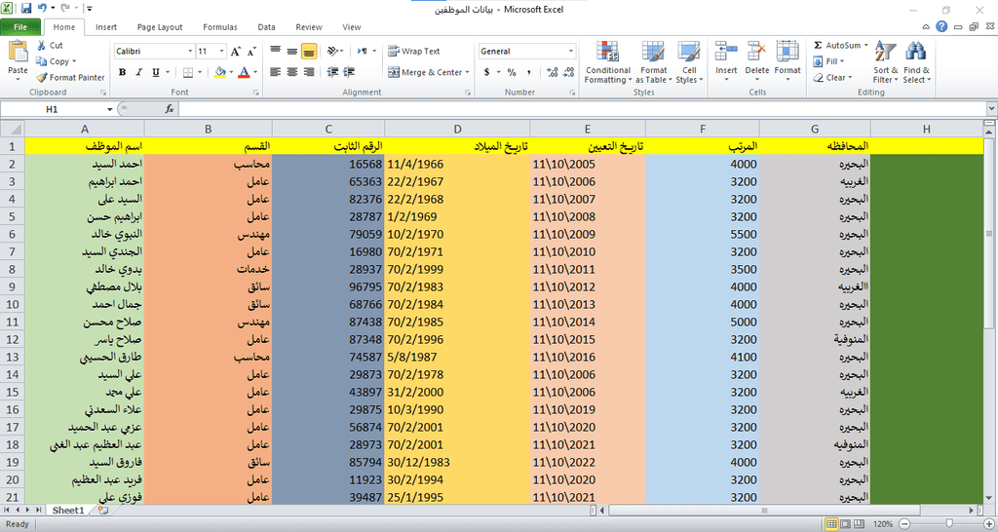998x532 pixels.
Task: Toggle Center horizontal alignment
Action: pos(291,72)
